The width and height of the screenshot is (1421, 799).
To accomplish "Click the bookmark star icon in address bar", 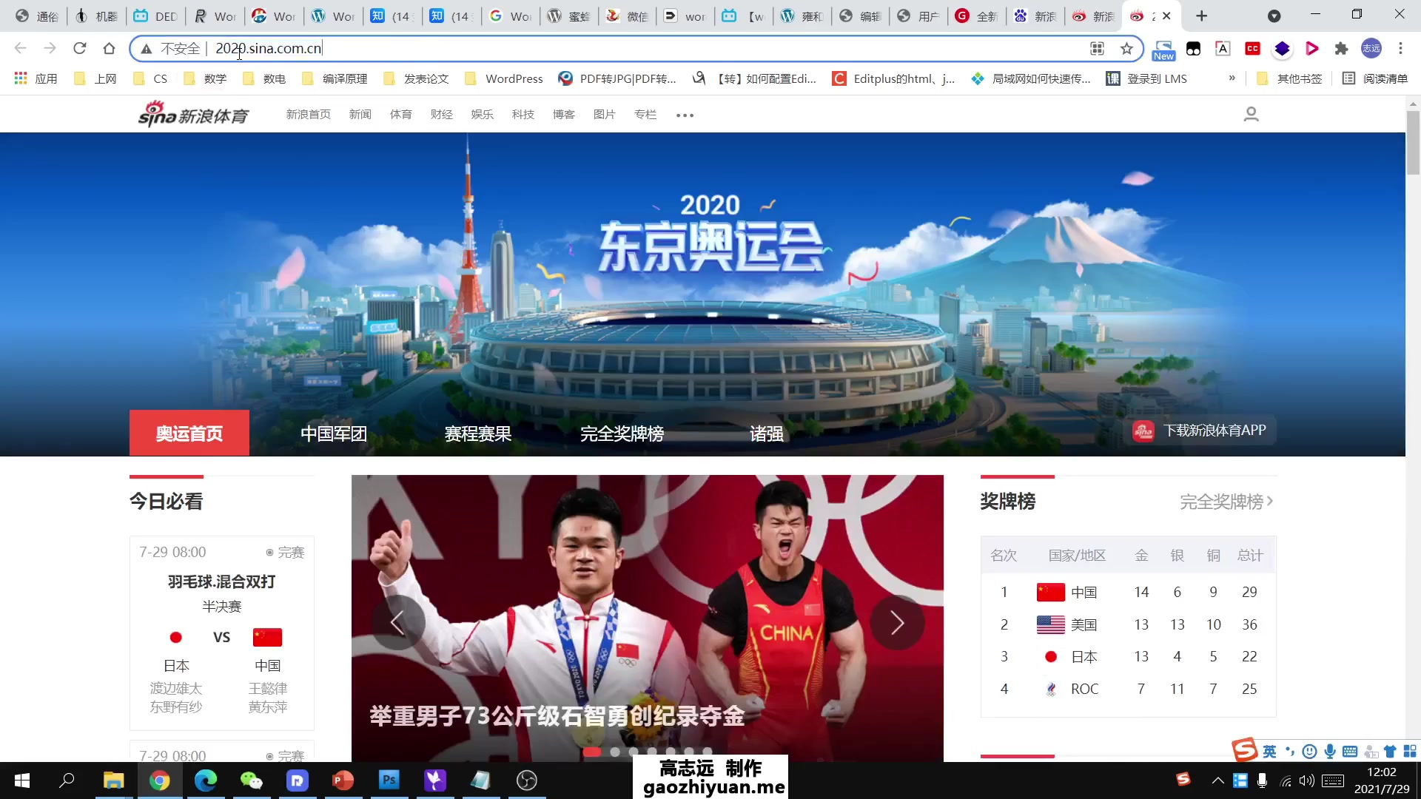I will click(1127, 48).
